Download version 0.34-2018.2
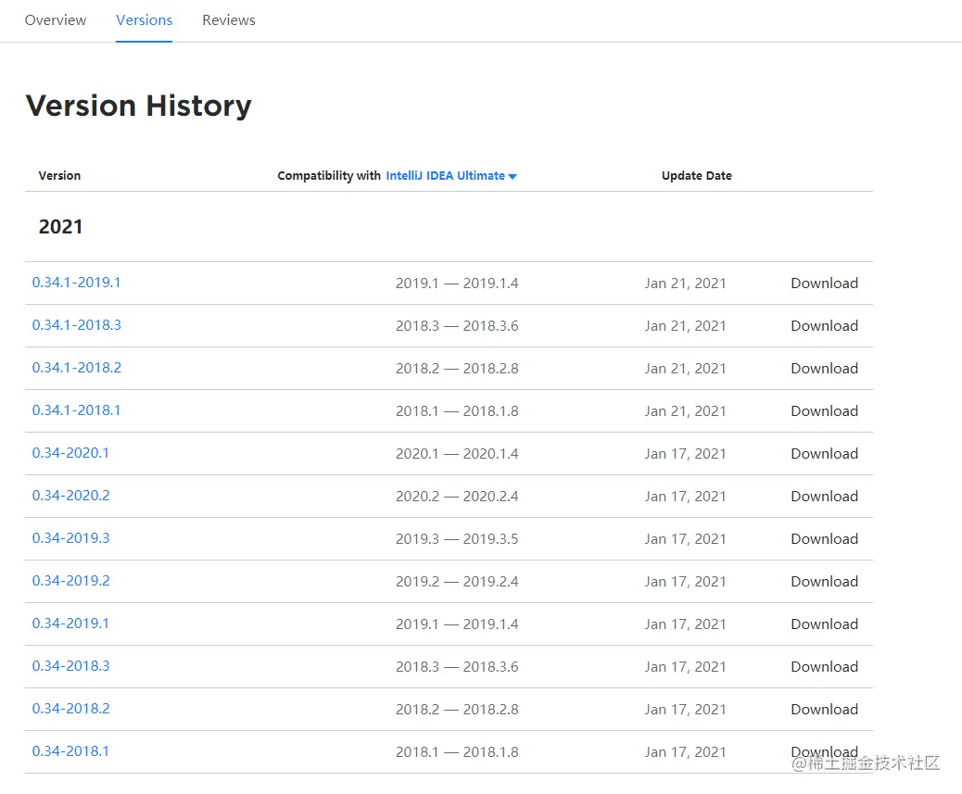The height and width of the screenshot is (794, 962). [824, 710]
